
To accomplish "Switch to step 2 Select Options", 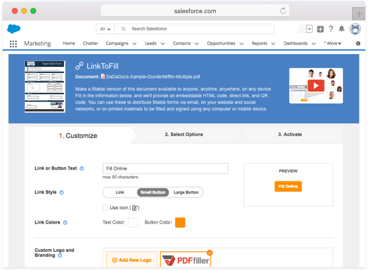I will click(184, 135).
